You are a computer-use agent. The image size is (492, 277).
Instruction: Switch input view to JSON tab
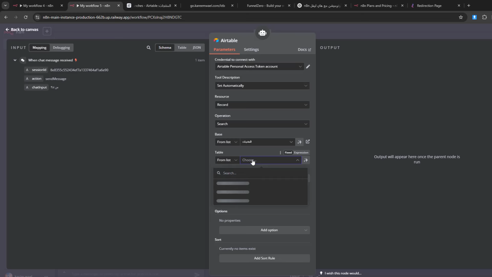[x=197, y=48]
